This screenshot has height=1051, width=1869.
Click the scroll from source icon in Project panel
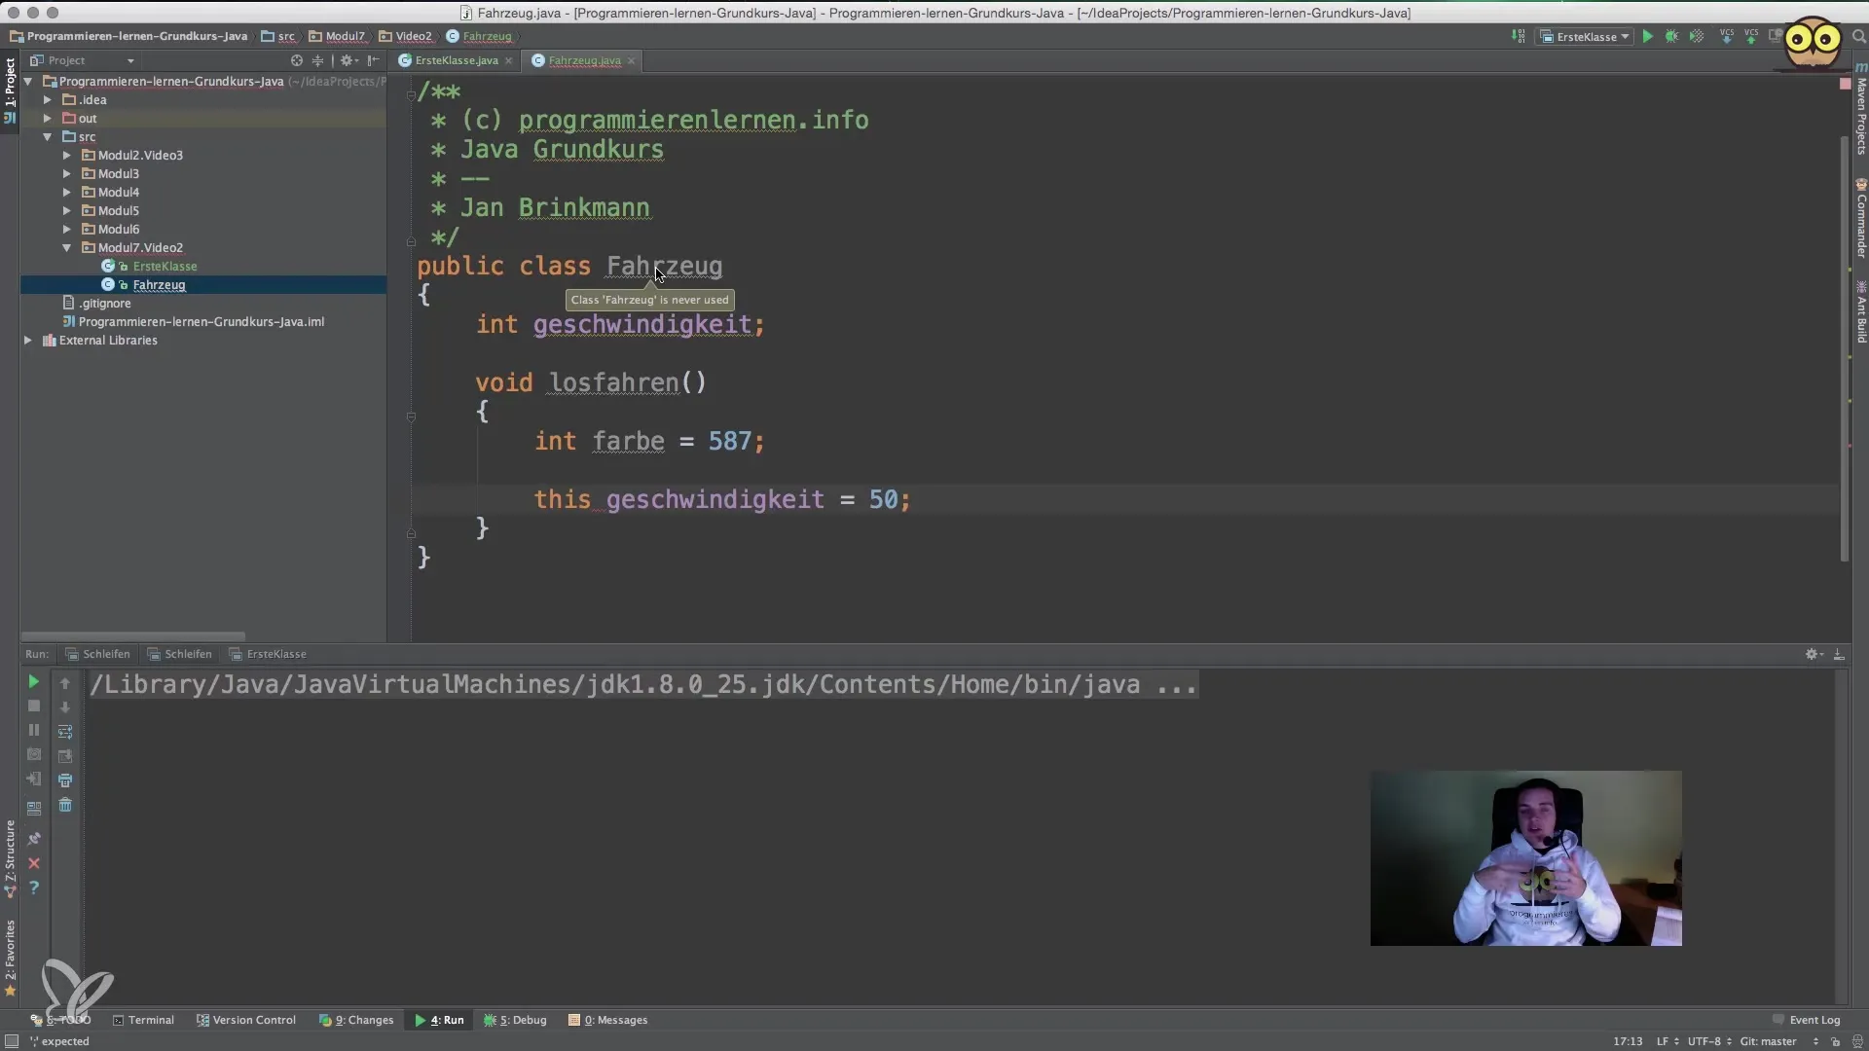tap(297, 60)
